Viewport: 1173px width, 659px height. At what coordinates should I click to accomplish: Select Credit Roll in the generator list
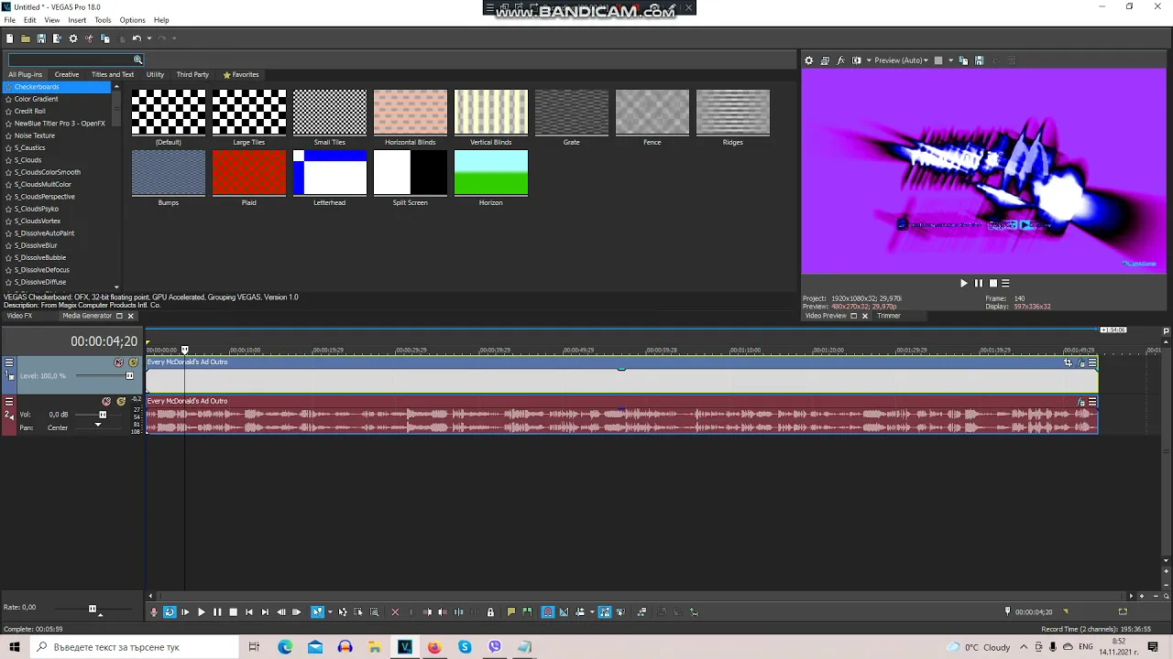[30, 111]
